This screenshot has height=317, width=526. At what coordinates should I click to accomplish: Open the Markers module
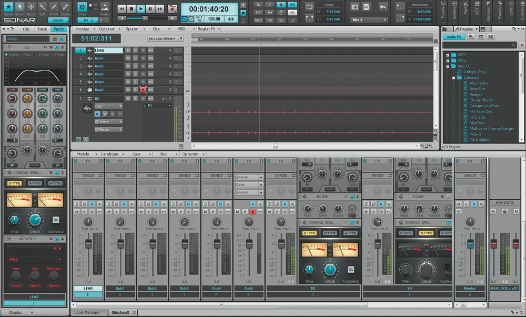click(488, 12)
